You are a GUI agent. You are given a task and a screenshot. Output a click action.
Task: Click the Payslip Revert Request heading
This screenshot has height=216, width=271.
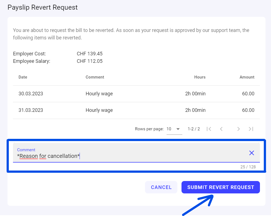click(43, 7)
